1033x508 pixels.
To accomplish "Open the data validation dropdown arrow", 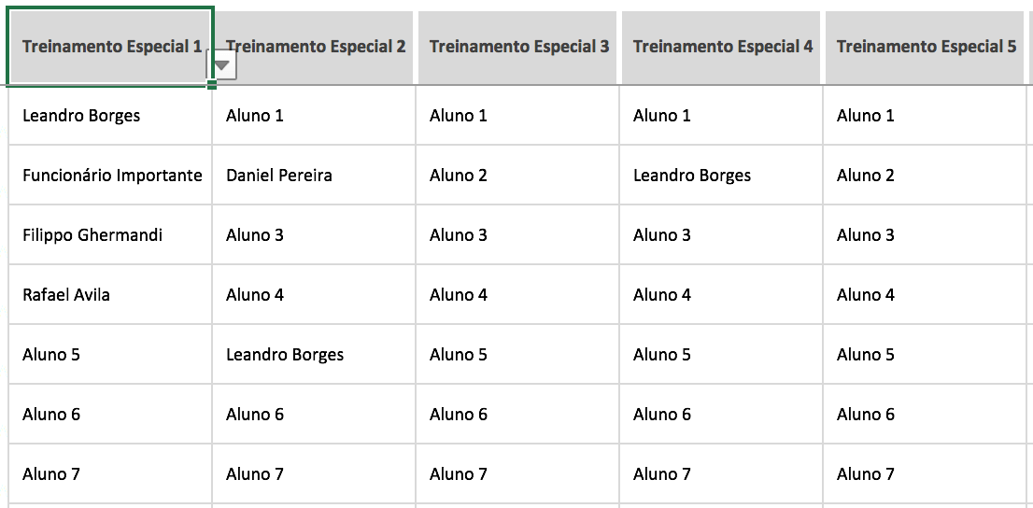I will point(222,65).
